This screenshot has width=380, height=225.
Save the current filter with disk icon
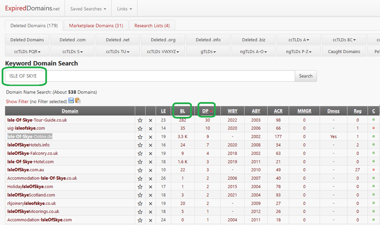[71, 100]
